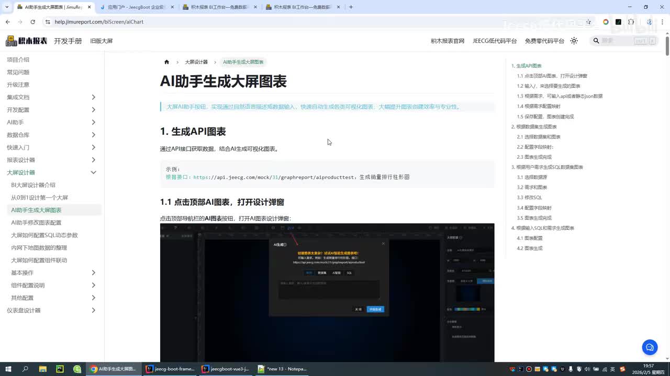
Task: Expand the AI助手 sidebar section
Action: coord(94,122)
